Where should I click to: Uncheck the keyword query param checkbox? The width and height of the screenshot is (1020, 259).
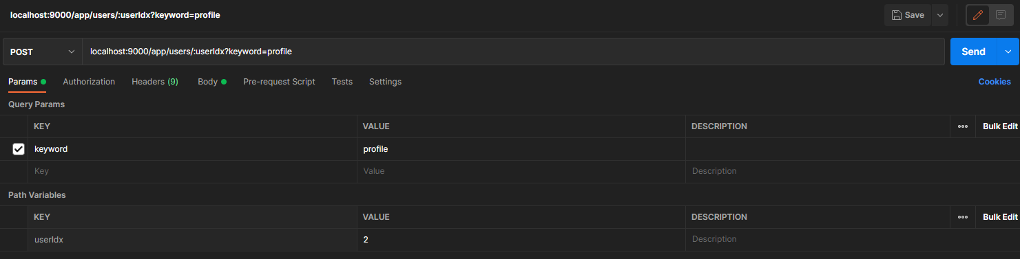19,149
